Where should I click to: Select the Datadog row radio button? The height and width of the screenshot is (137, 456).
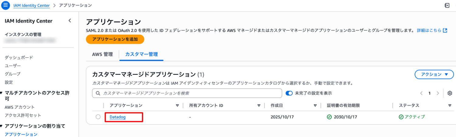pyautogui.click(x=98, y=117)
